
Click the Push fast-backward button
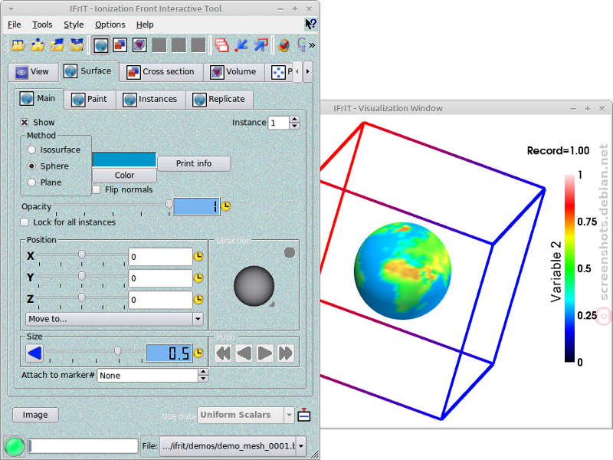(x=224, y=353)
